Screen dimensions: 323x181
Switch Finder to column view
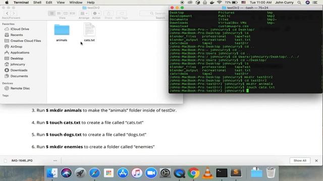point(66,14)
